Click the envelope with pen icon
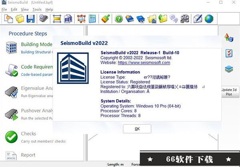The height and width of the screenshot is (167, 240). click(x=198, y=19)
